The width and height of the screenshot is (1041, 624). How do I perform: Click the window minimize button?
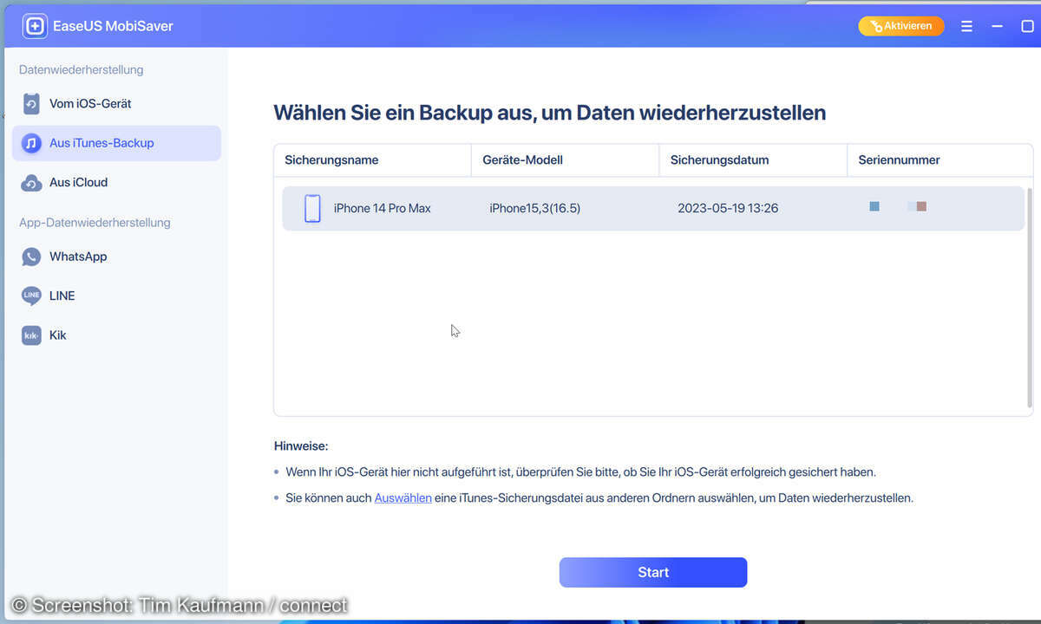(997, 27)
